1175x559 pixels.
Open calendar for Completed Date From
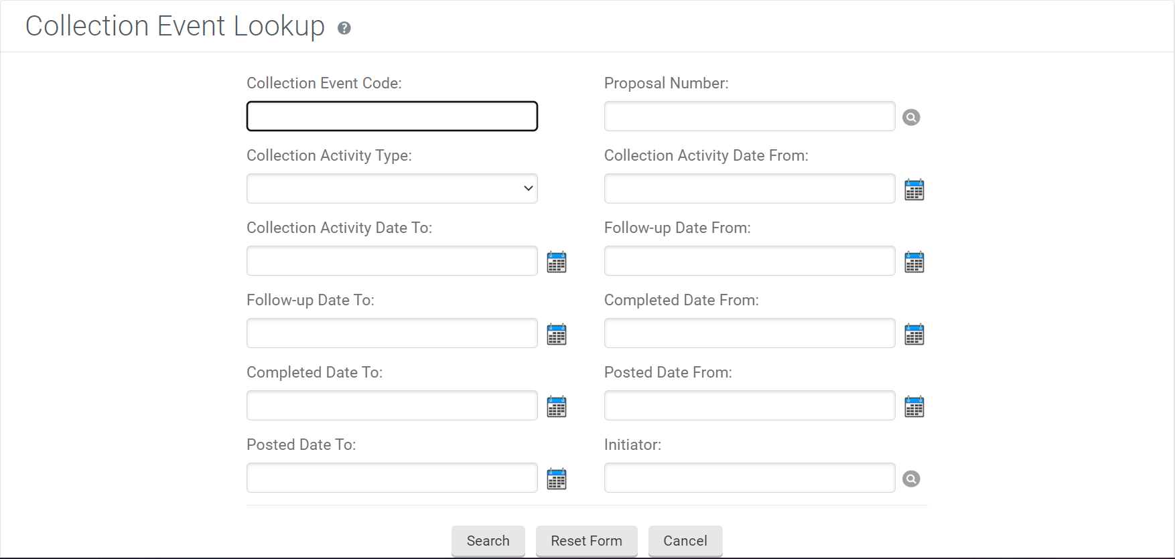(x=914, y=335)
